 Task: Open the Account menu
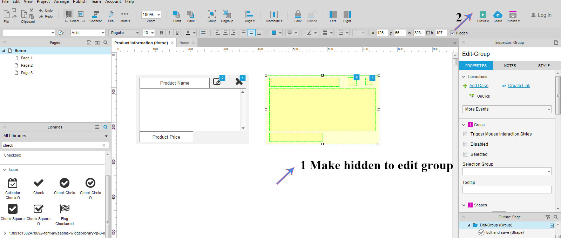point(113,2)
